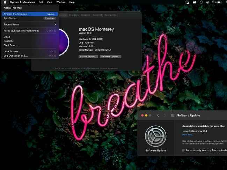The width and height of the screenshot is (227, 170).
Task: Open the Window menu
Action: click(61, 2)
